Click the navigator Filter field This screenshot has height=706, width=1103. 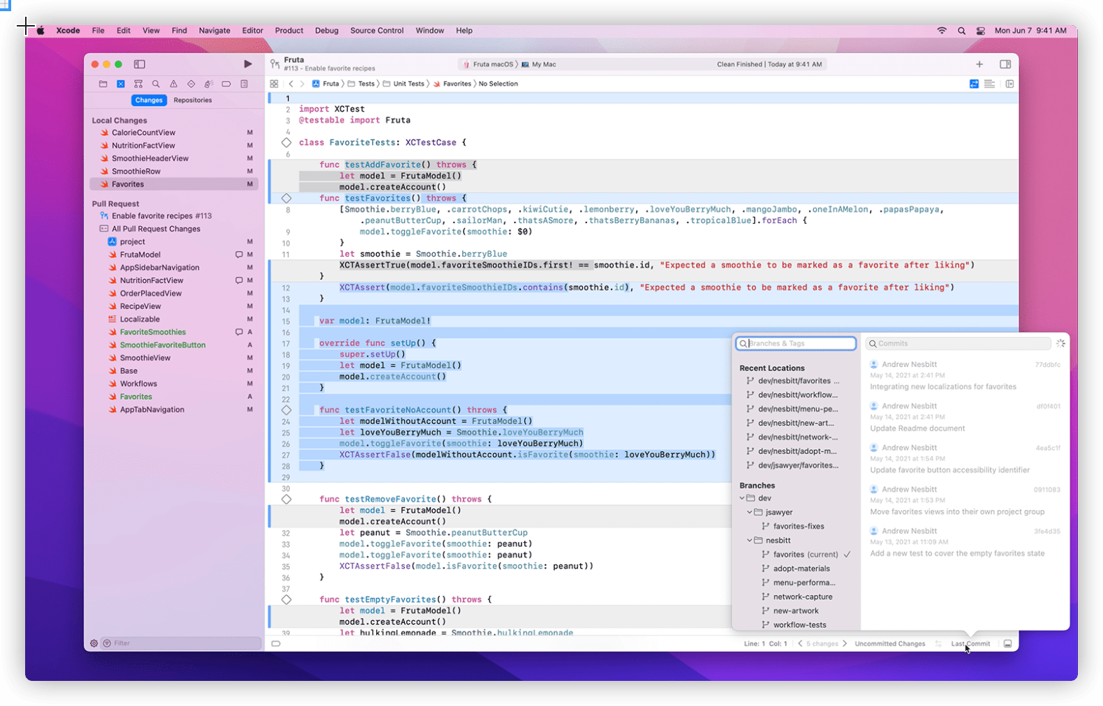[x=182, y=643]
